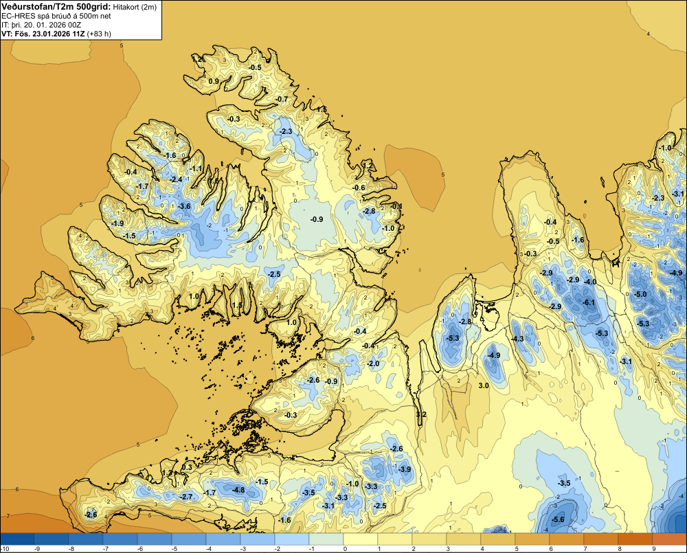Select legend color between 3 and 4
The width and height of the screenshot is (687, 553).
(464, 539)
